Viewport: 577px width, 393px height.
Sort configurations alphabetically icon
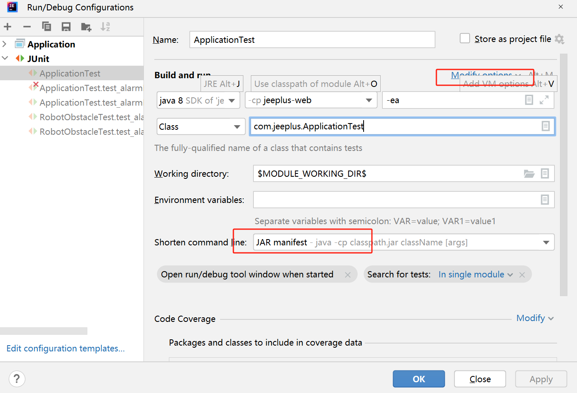tap(105, 27)
